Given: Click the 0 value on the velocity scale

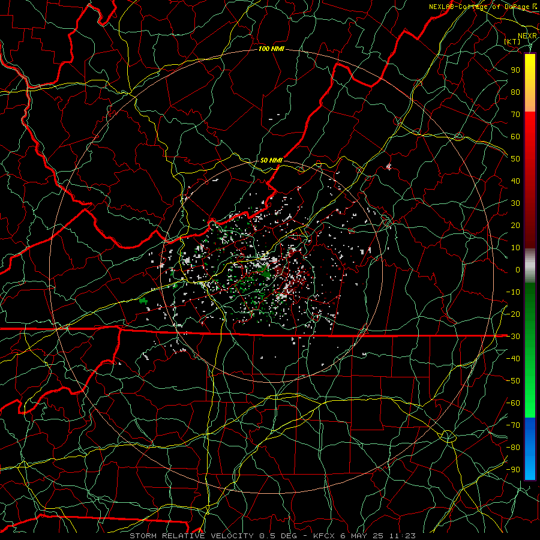Looking at the screenshot, I should click(518, 270).
